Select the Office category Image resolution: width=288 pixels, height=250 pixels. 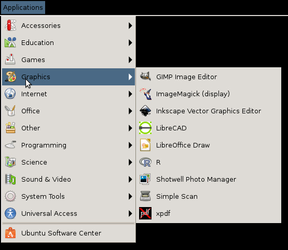(x=68, y=111)
